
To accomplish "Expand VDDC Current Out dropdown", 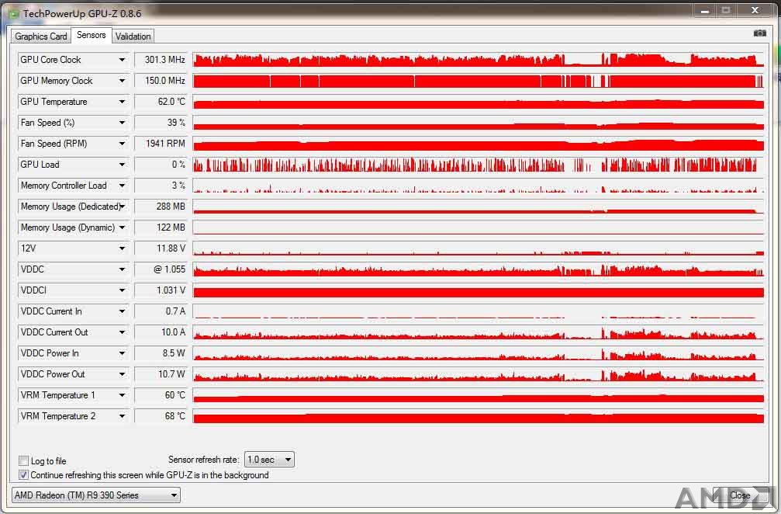I will pyautogui.click(x=122, y=332).
